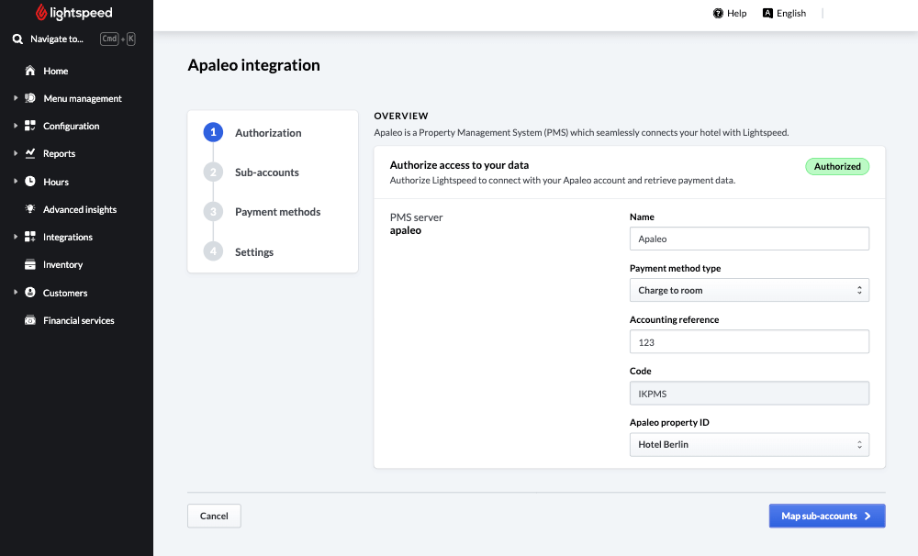Click the 'apaleo' PMS server value
This screenshot has height=556, width=918.
click(405, 230)
